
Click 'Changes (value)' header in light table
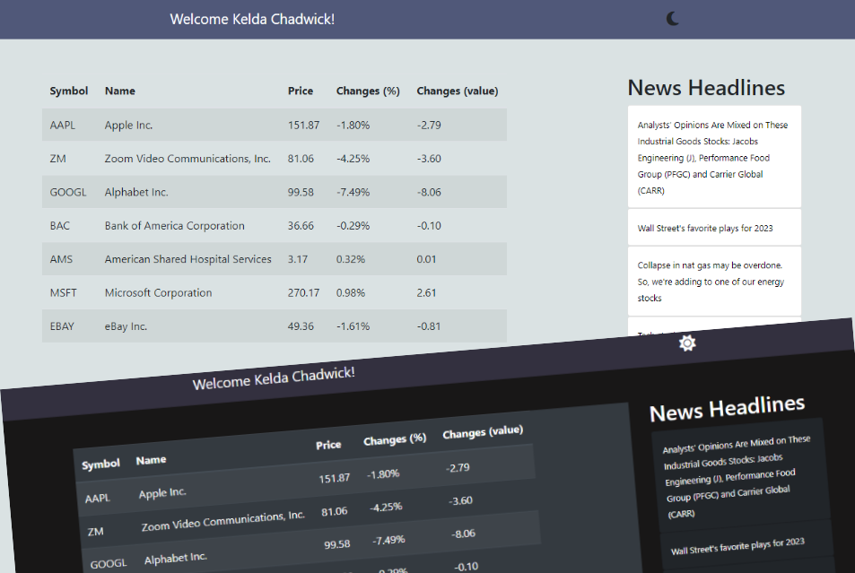458,91
